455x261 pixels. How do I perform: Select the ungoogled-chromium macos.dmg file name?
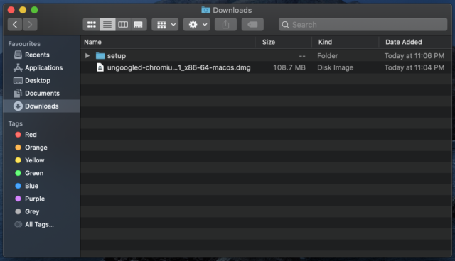click(178, 67)
